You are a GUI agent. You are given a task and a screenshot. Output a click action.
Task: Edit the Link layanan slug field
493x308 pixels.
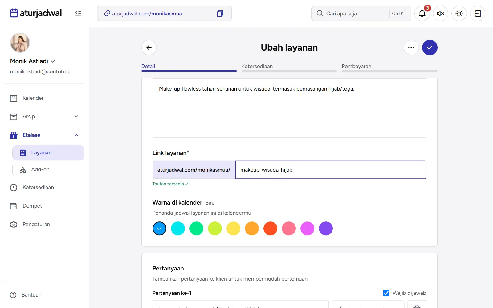coord(331,170)
